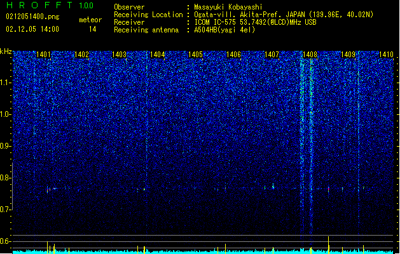Click the 1404 time marker
400x254 pixels.
(158, 55)
